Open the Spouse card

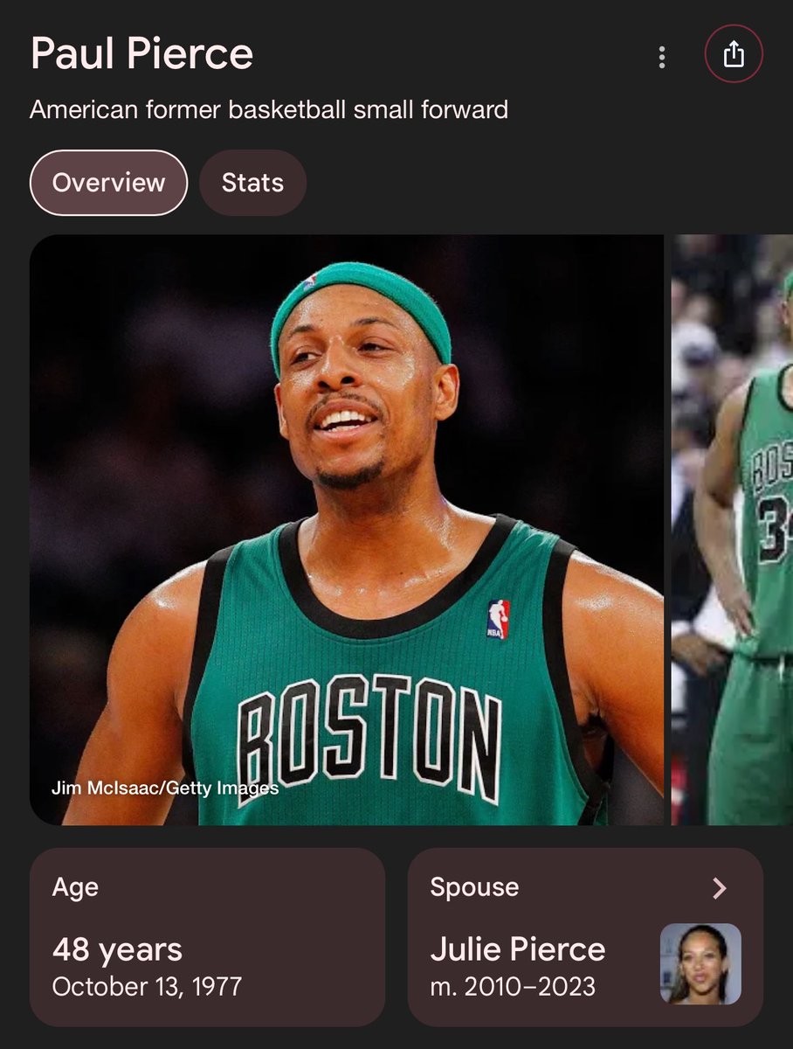(x=585, y=936)
